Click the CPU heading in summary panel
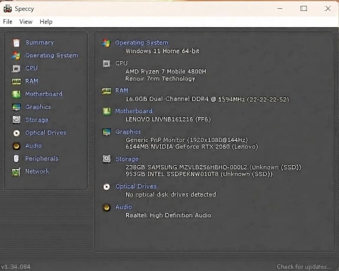Viewport: 339px width, 271px height. click(121, 63)
